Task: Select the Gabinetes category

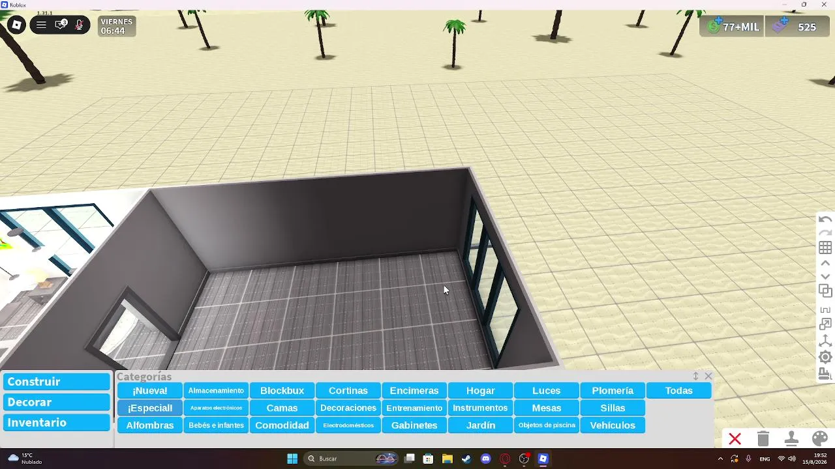Action: (414, 425)
